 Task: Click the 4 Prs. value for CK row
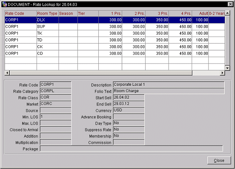pos(181,47)
